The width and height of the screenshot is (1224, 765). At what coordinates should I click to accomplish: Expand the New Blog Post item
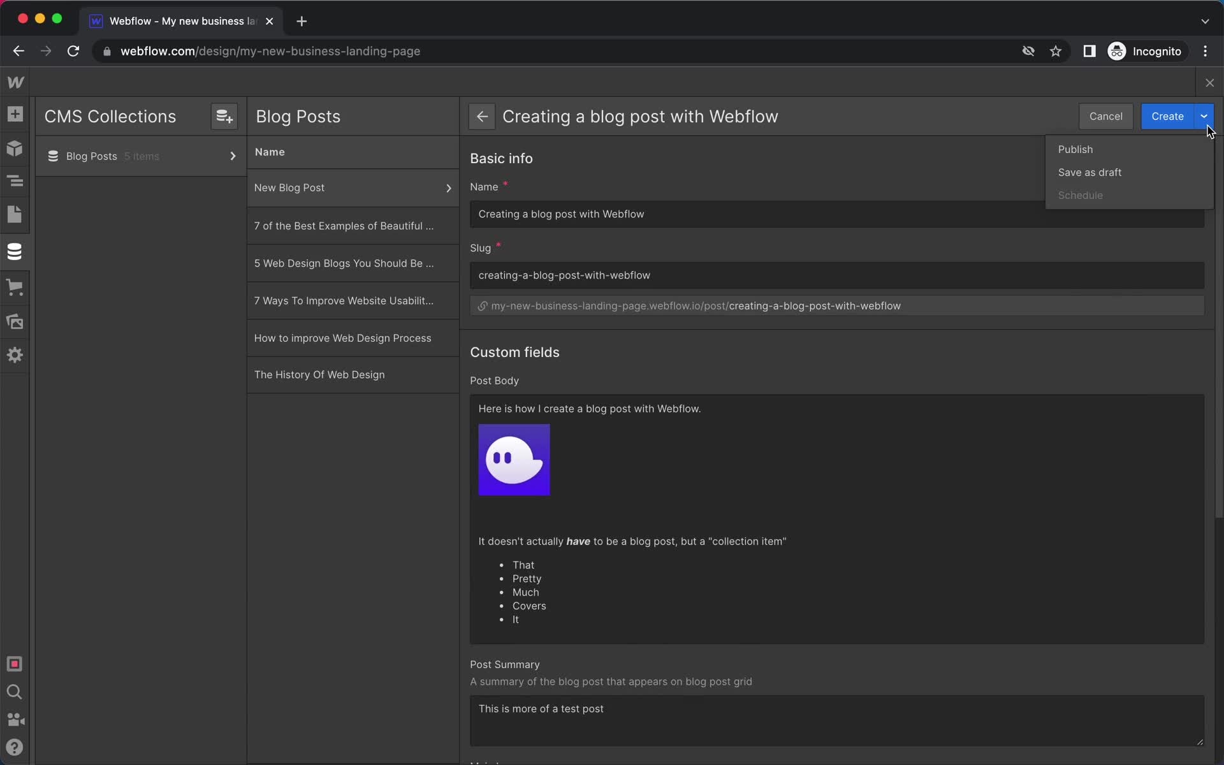[449, 187]
